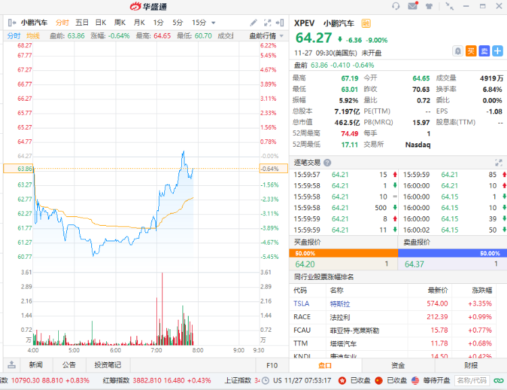
Task: Click bid price 64.20
Action: (x=305, y=264)
